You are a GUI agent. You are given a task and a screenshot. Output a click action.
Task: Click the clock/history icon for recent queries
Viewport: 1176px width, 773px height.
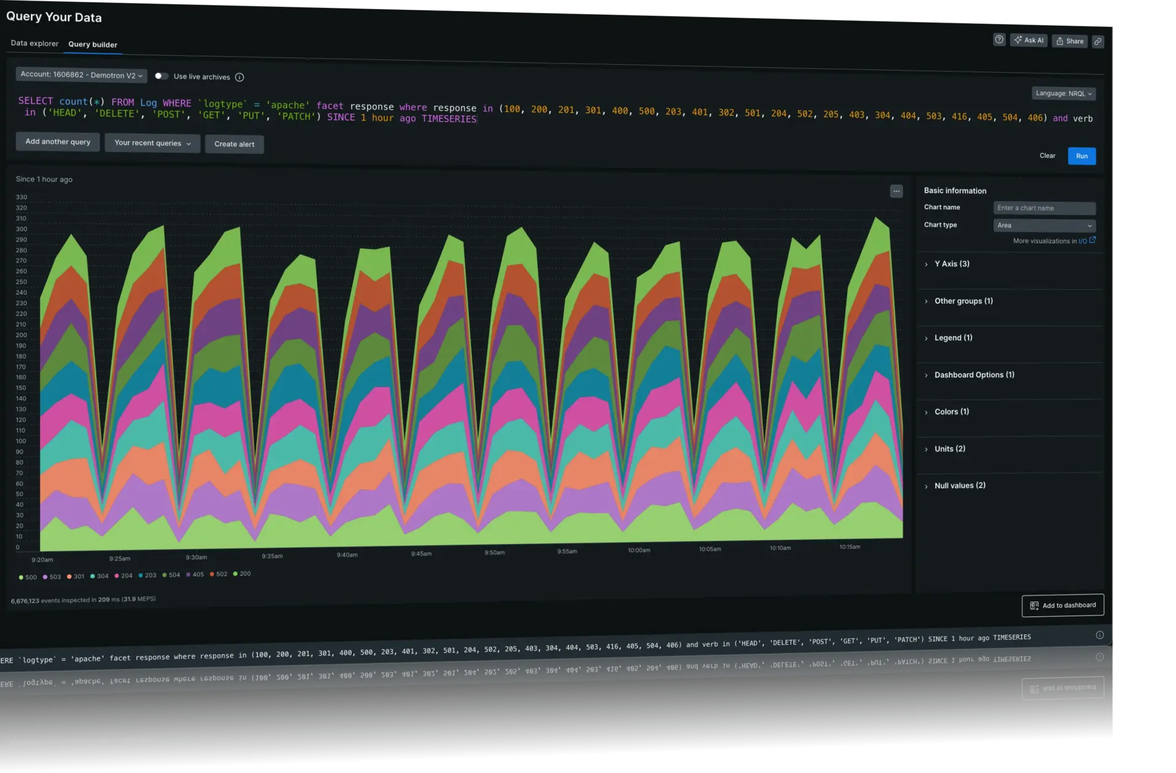152,144
